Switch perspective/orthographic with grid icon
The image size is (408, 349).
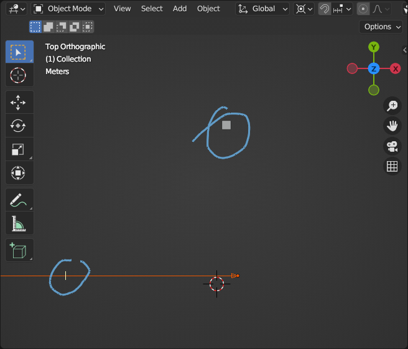click(392, 166)
